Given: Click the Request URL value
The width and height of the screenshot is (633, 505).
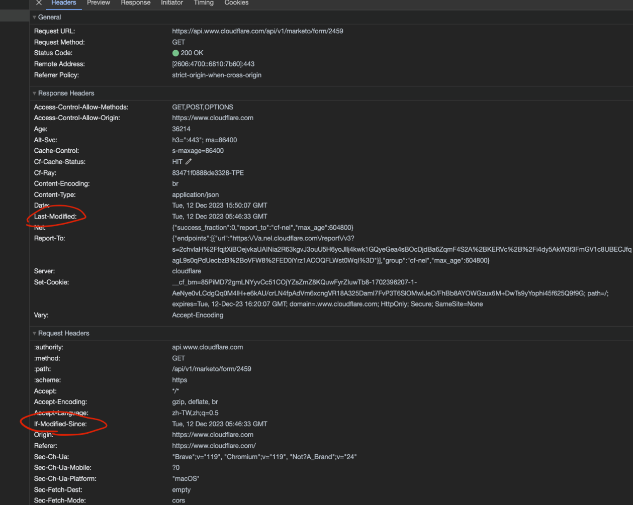Looking at the screenshot, I should click(257, 31).
